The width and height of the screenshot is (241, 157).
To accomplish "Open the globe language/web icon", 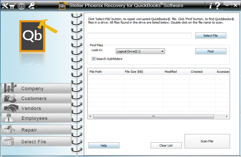I will [x=22, y=6].
